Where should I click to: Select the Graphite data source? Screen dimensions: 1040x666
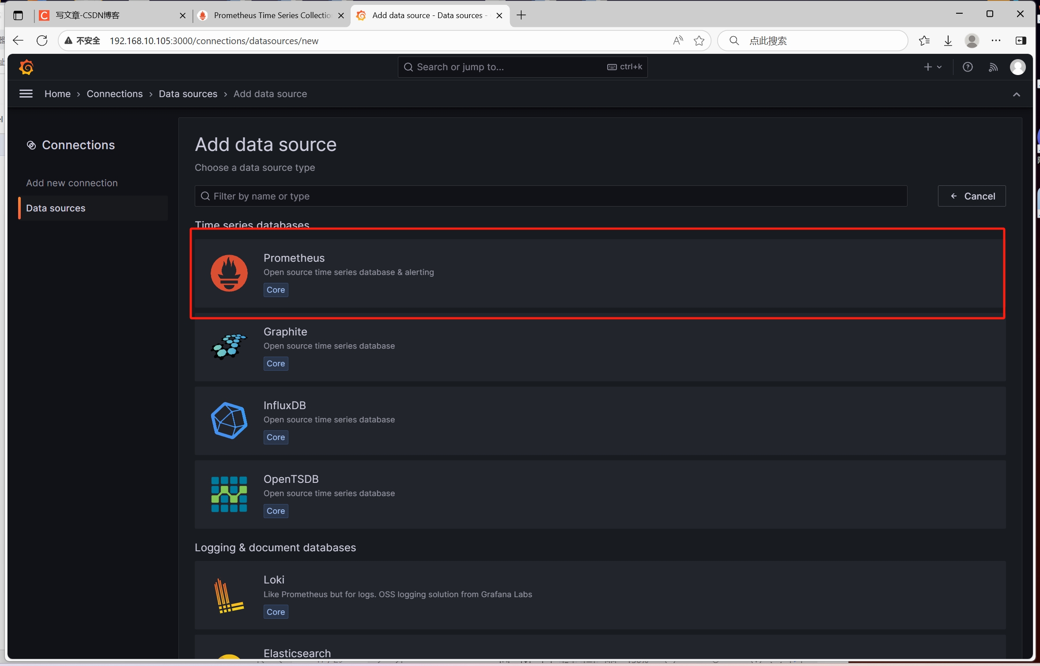tap(600, 347)
